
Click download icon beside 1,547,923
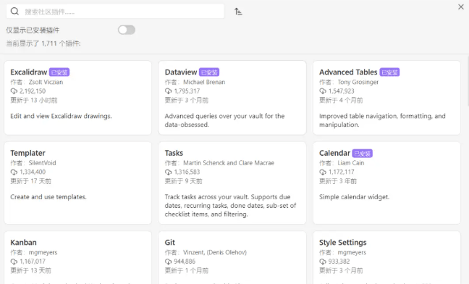pos(323,91)
